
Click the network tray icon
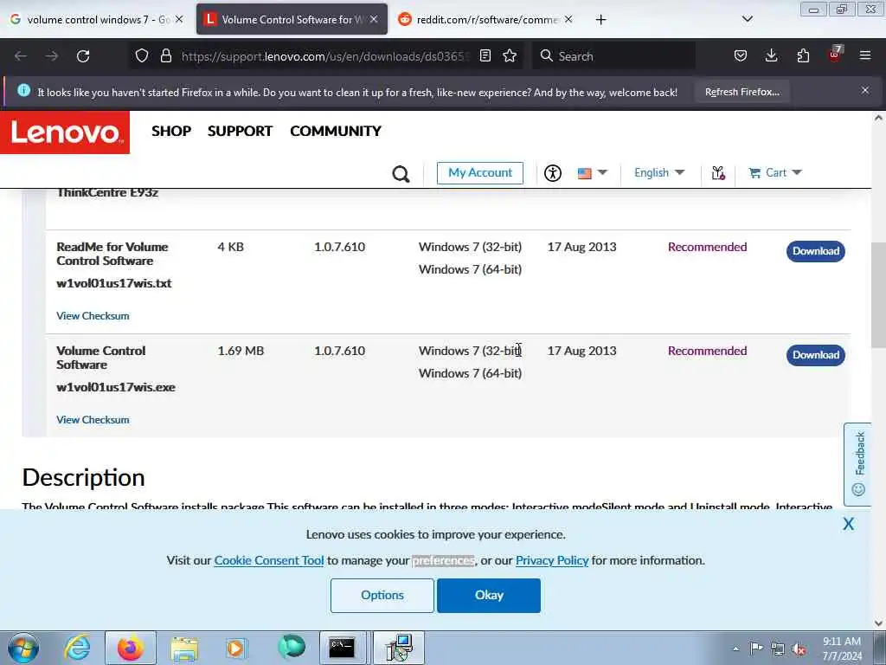(x=778, y=649)
